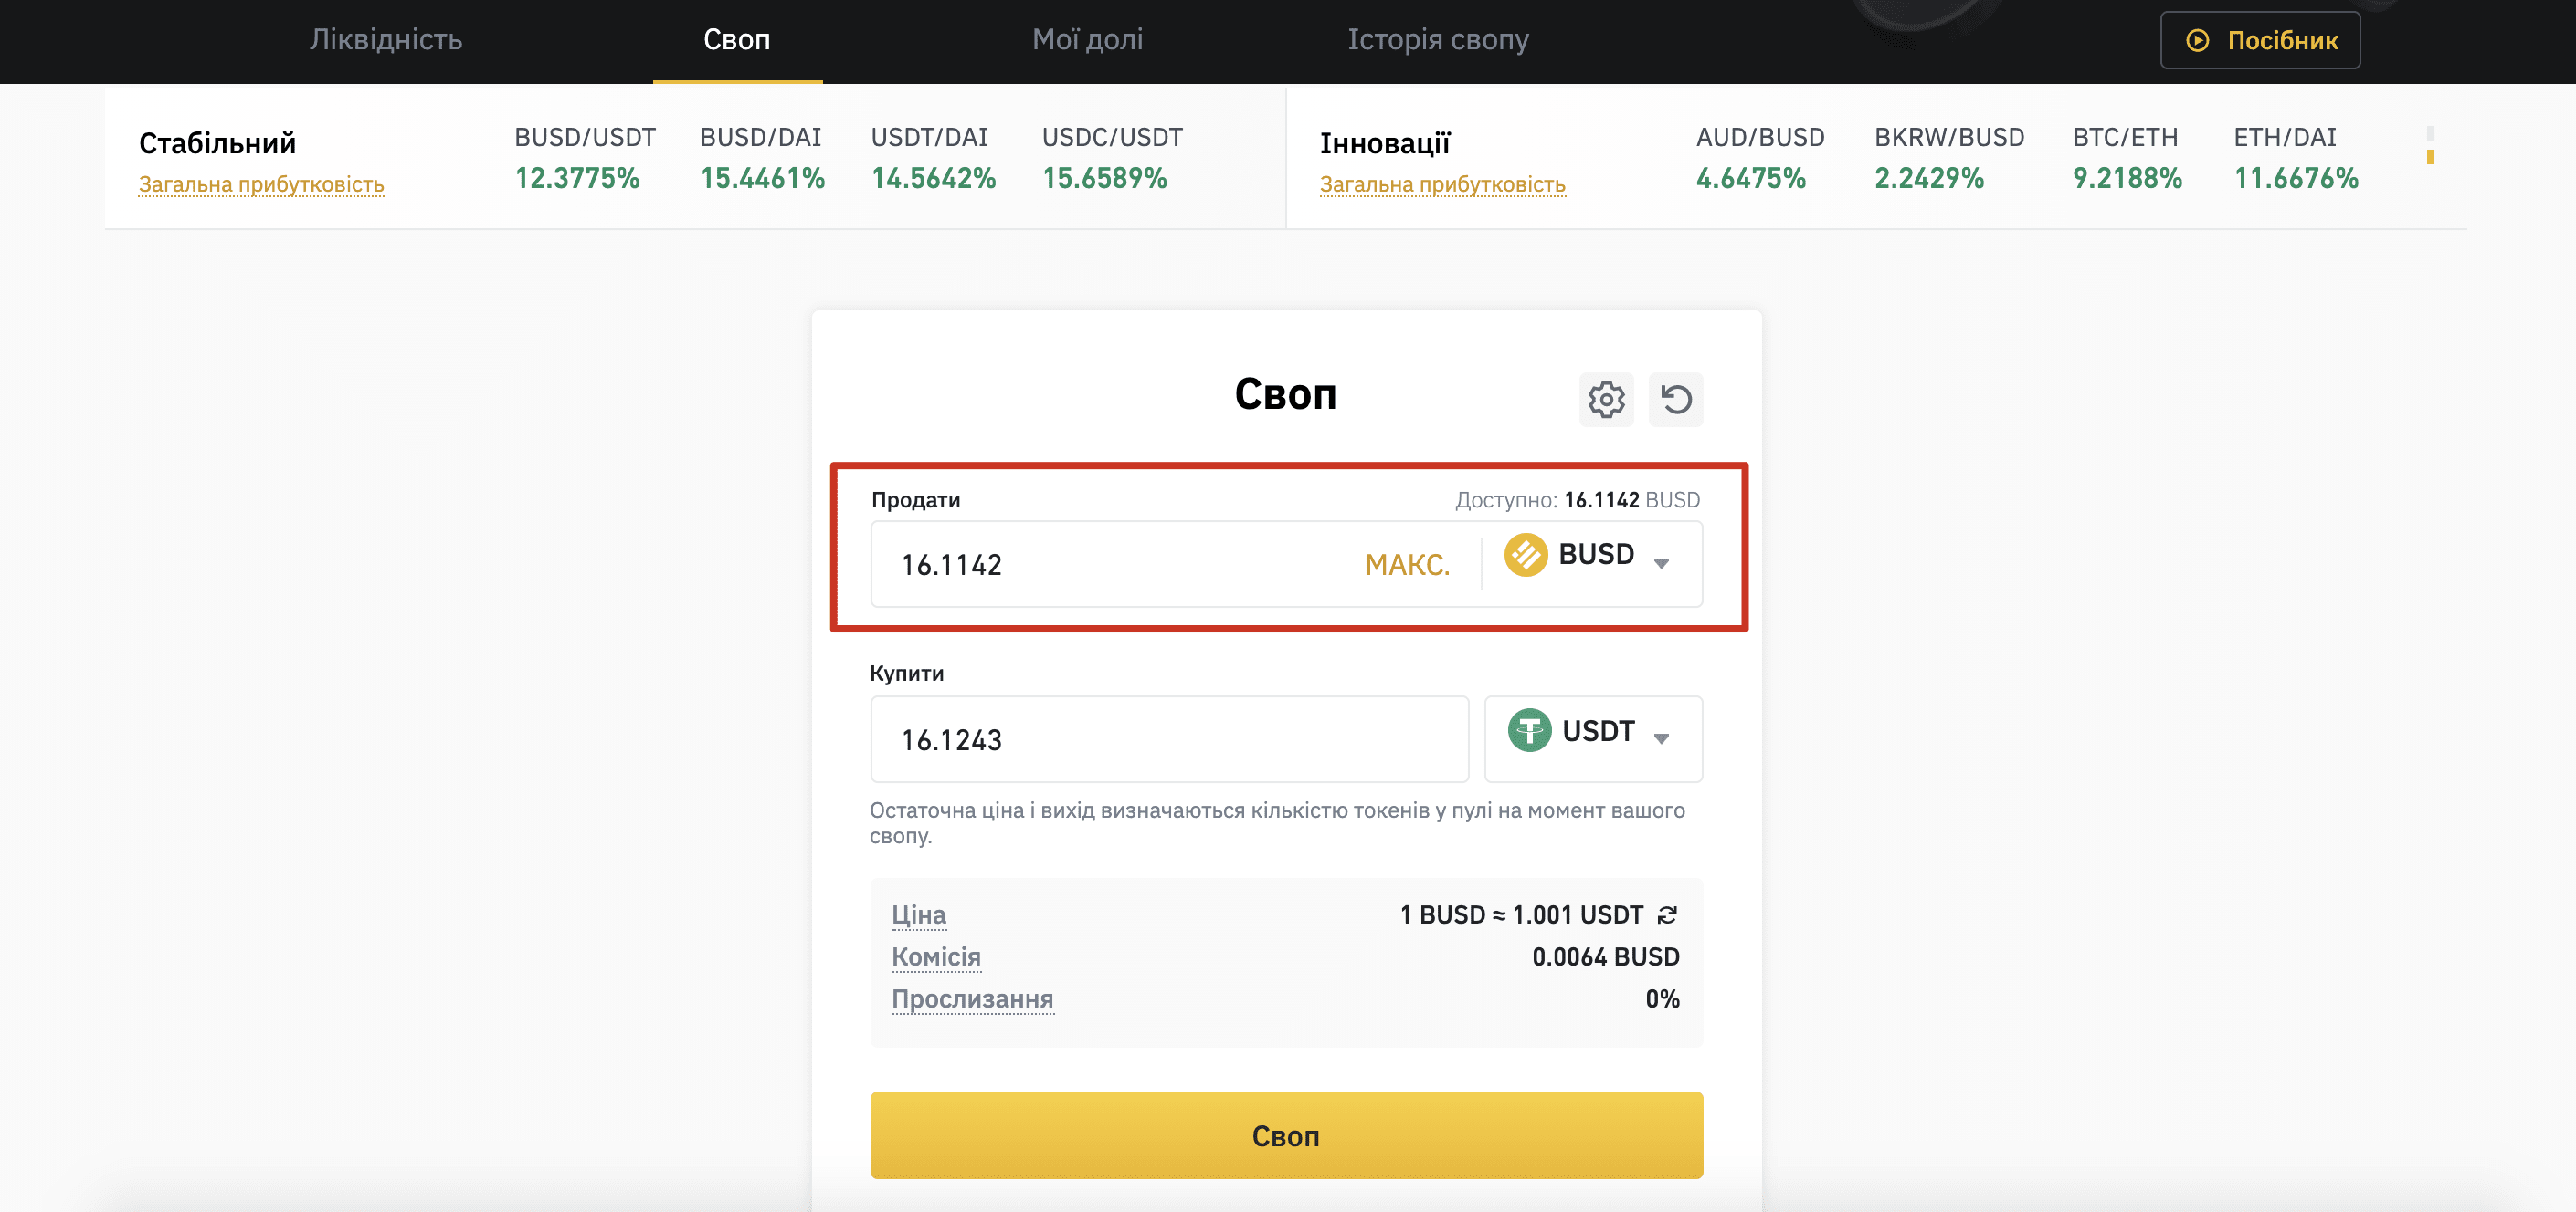
Task: Click the pools list scroll indicator
Action: (2430, 146)
